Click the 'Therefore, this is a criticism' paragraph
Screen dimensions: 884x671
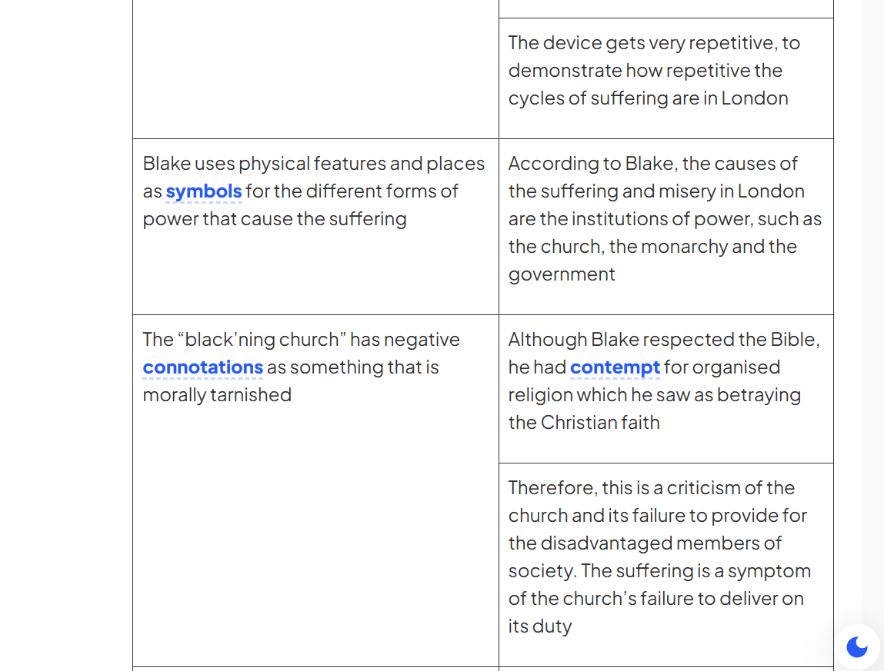(659, 556)
